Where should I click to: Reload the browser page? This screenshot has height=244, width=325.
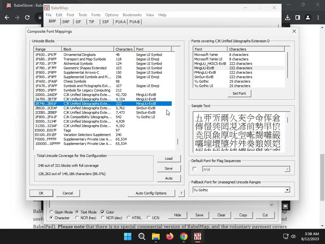click(27, 17)
